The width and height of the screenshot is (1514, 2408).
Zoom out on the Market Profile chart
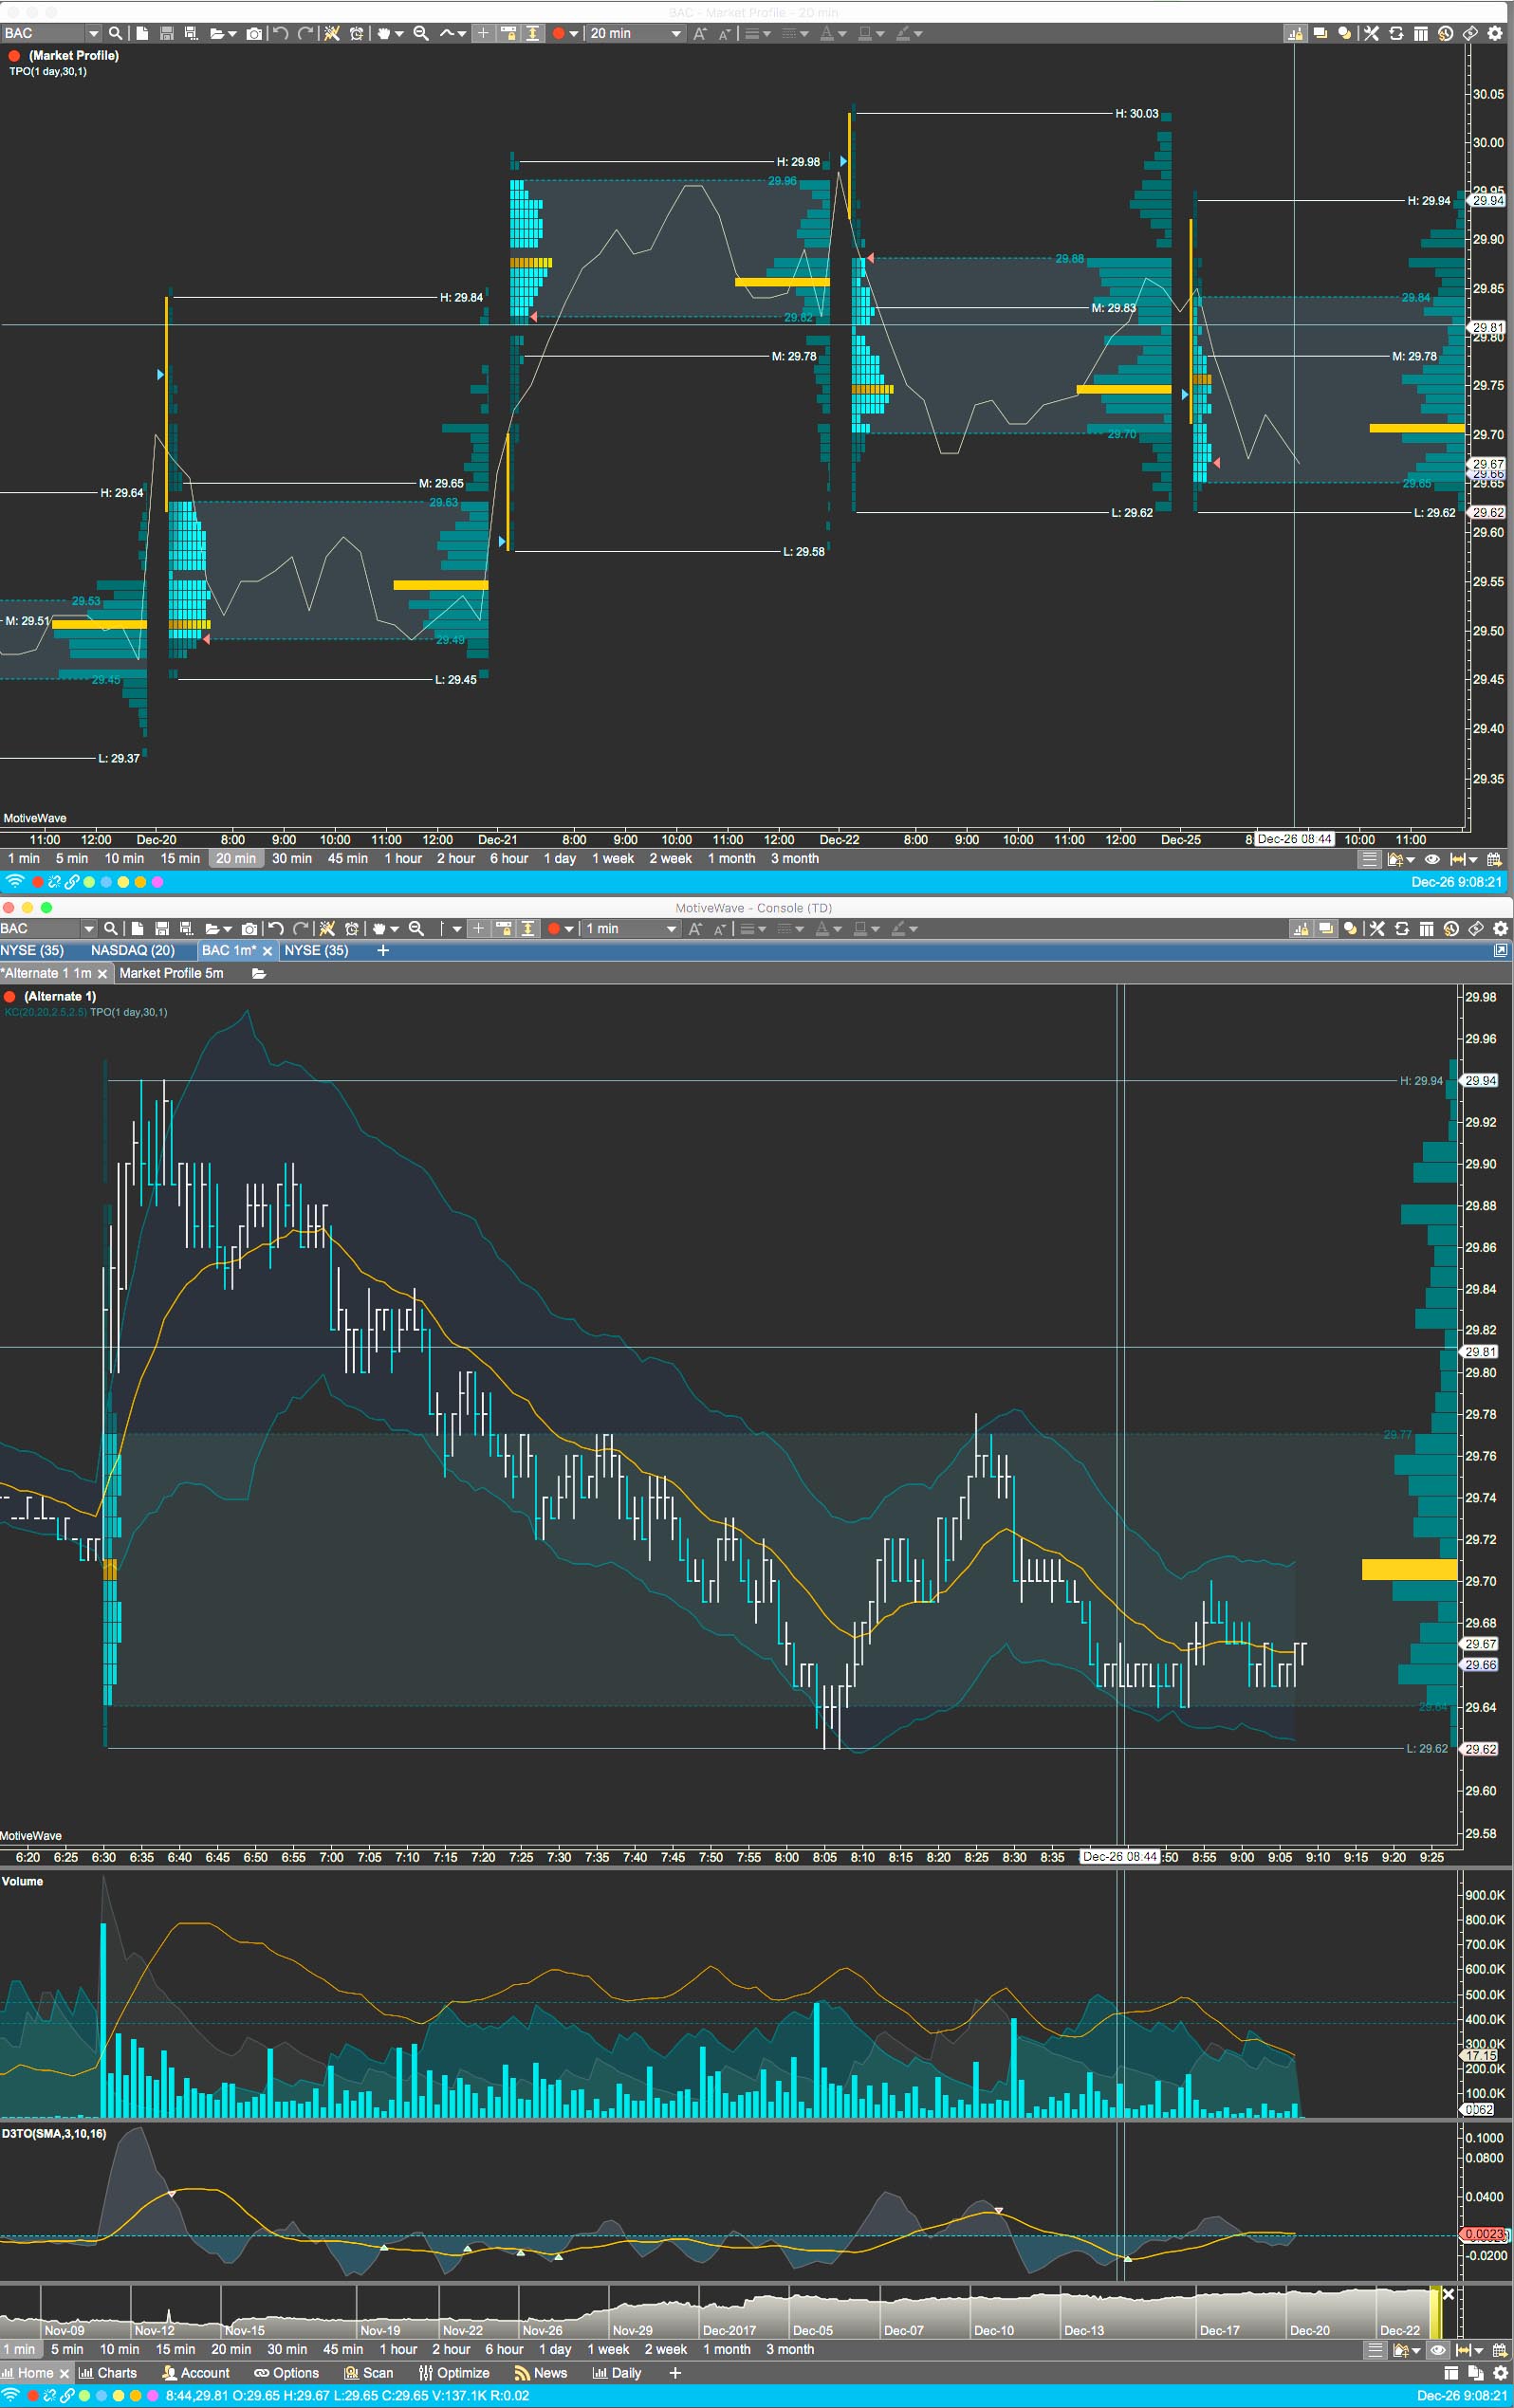[421, 33]
